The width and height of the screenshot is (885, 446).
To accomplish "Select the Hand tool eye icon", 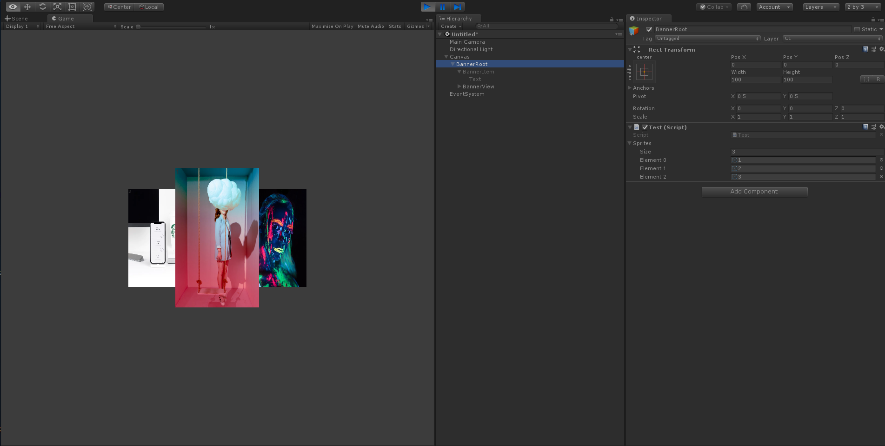I will 13,7.
